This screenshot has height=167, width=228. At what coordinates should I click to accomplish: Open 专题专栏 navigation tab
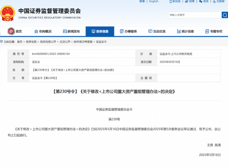(214, 31)
